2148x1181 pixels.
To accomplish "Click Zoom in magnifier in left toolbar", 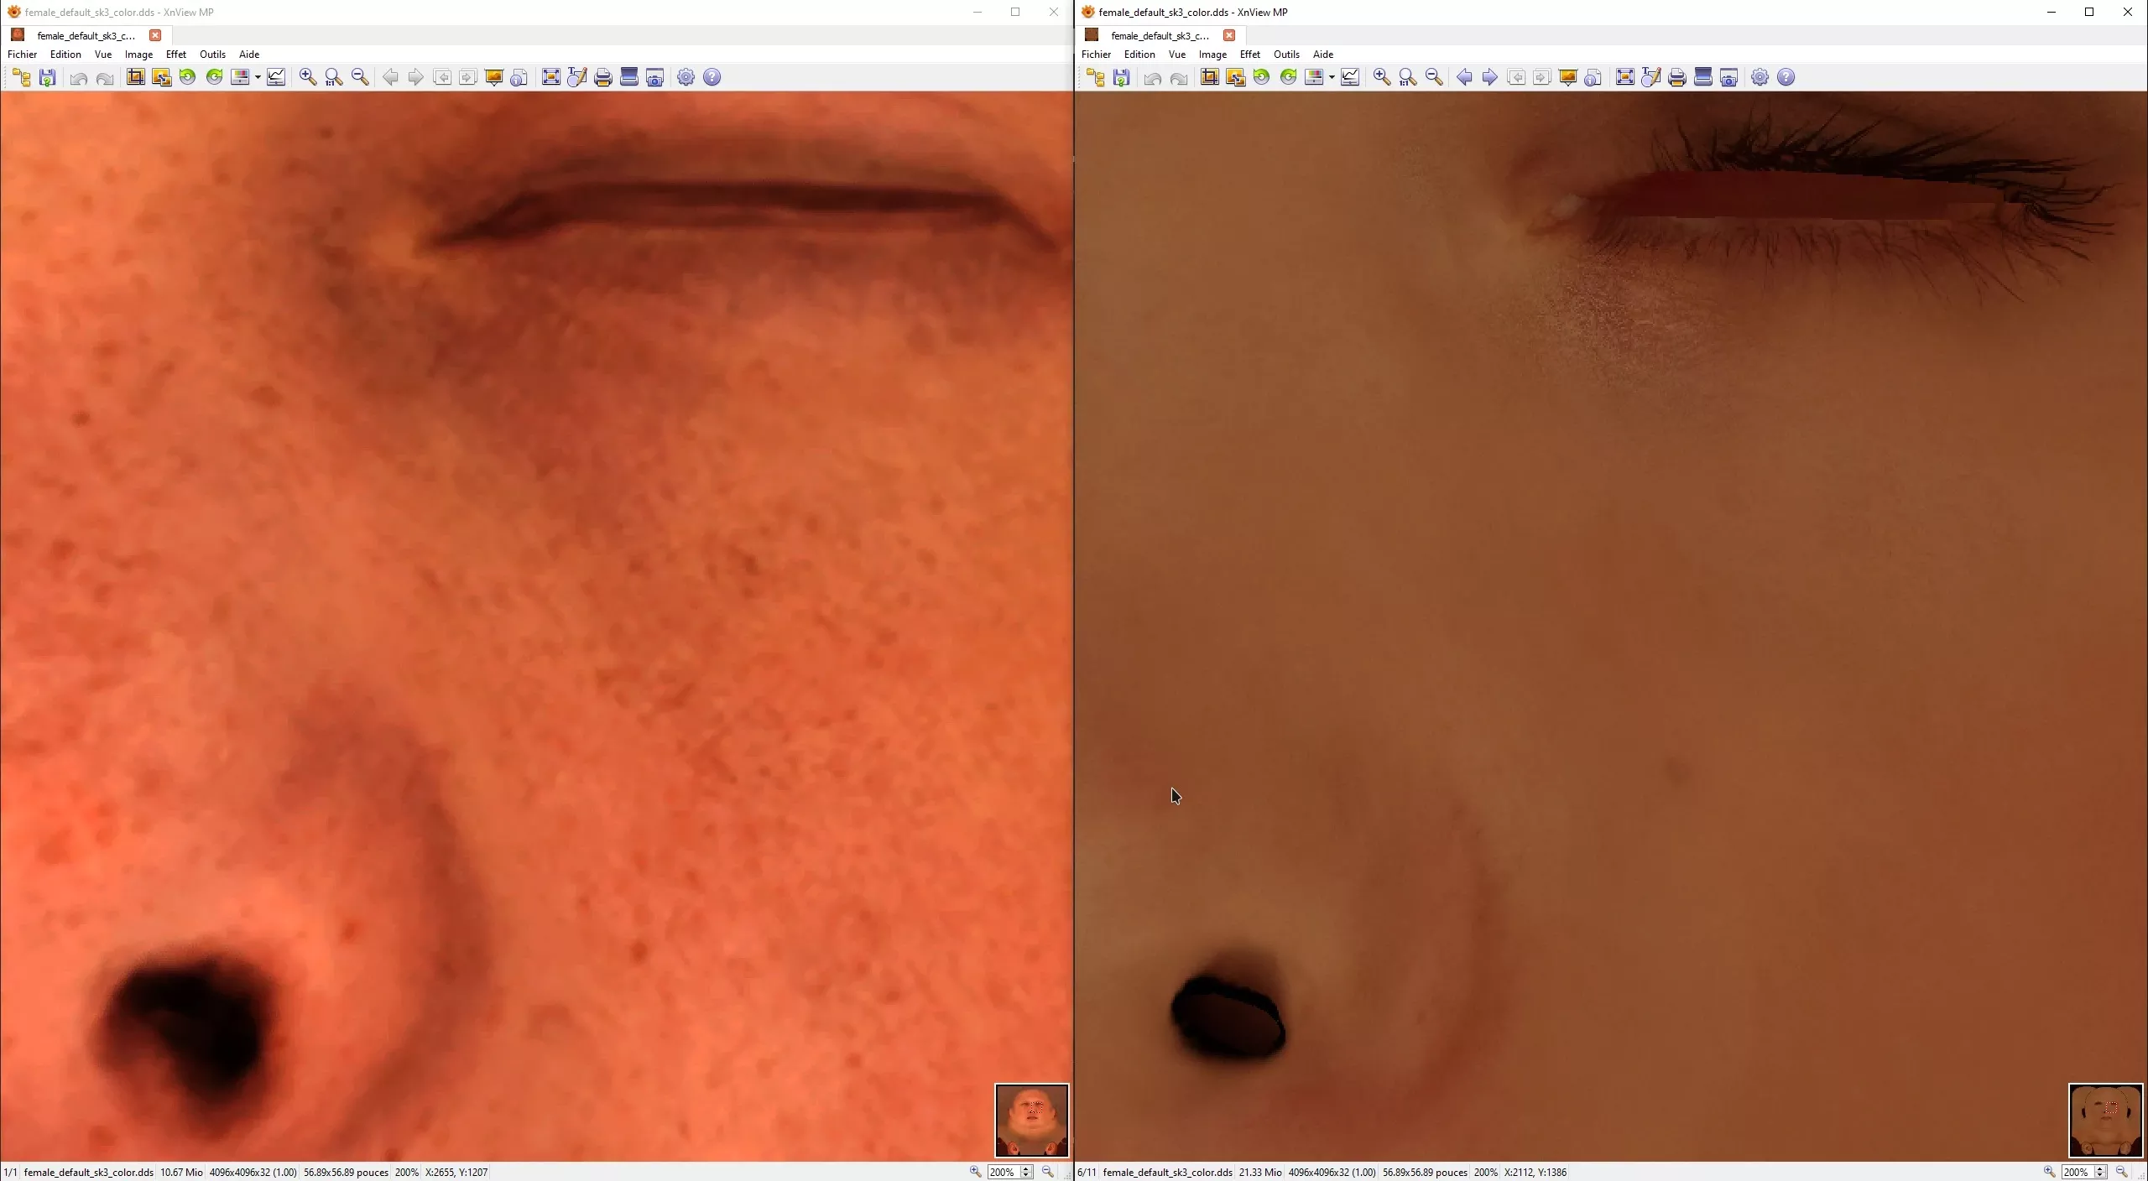I will tap(308, 77).
